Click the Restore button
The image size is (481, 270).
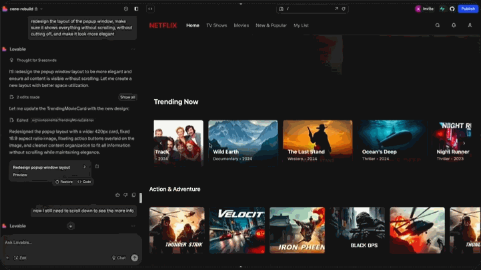point(64,182)
